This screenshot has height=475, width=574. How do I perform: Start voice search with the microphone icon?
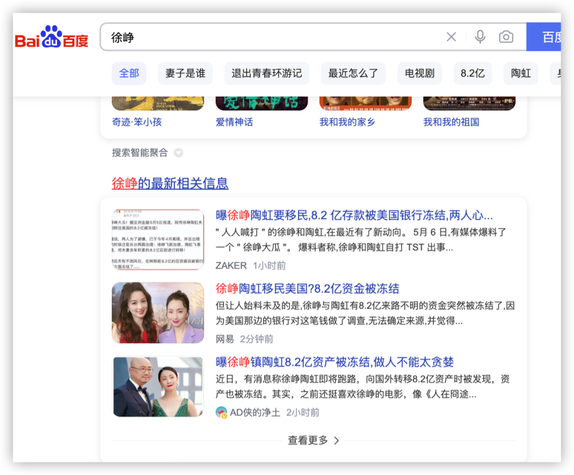coord(480,37)
